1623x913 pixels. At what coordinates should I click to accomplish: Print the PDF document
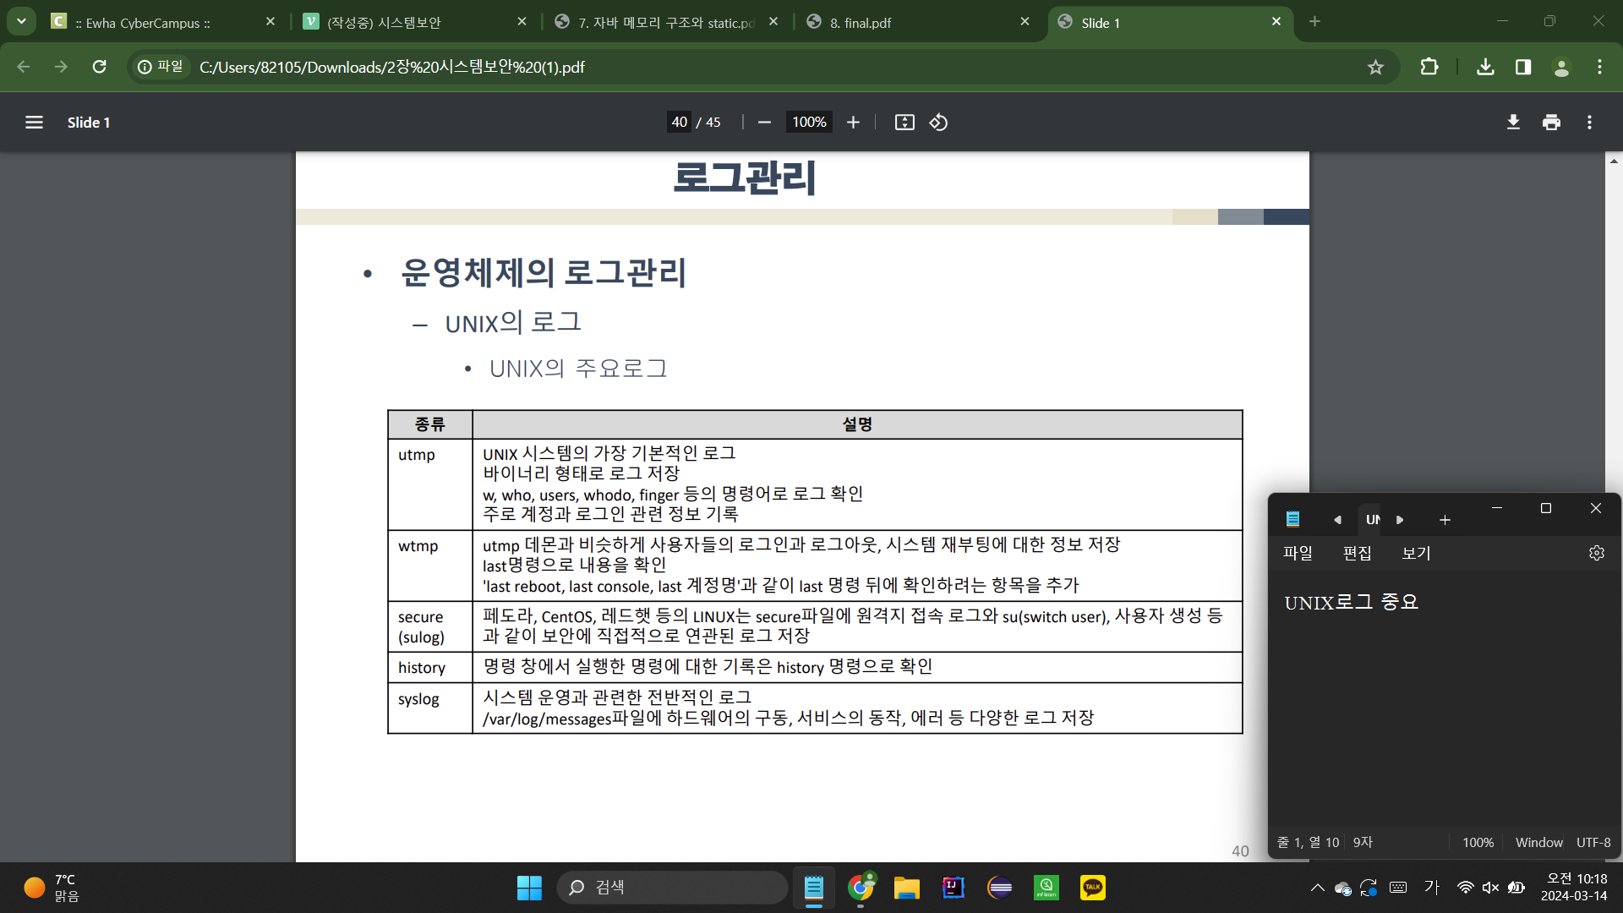(x=1551, y=123)
